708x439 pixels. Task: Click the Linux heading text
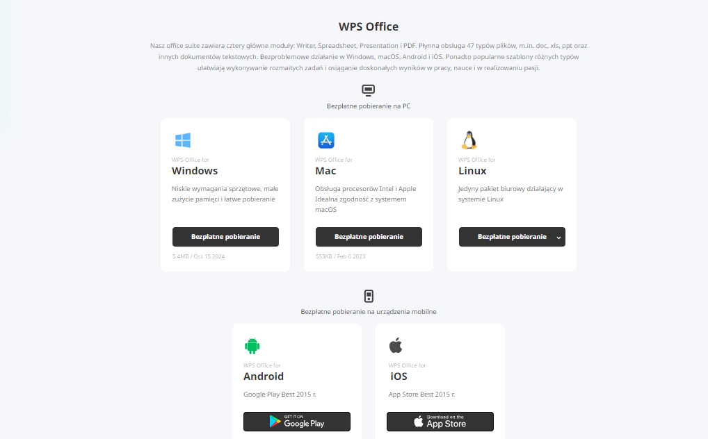[472, 171]
